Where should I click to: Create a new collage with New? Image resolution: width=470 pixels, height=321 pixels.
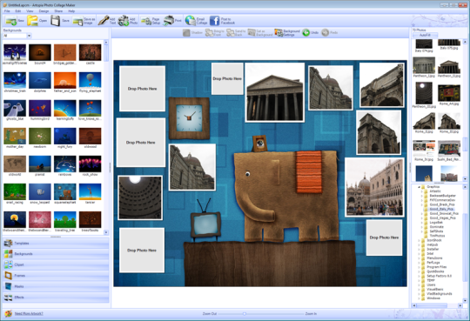tap(15, 21)
